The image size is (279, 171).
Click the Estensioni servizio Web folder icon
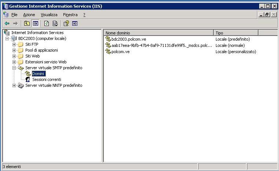point(21,62)
